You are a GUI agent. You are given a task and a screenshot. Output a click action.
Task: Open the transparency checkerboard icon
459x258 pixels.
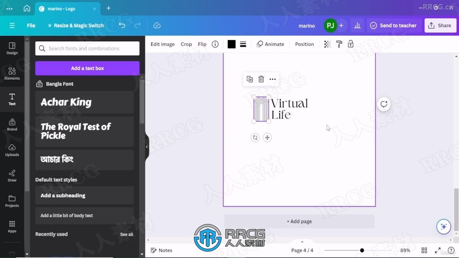(327, 44)
